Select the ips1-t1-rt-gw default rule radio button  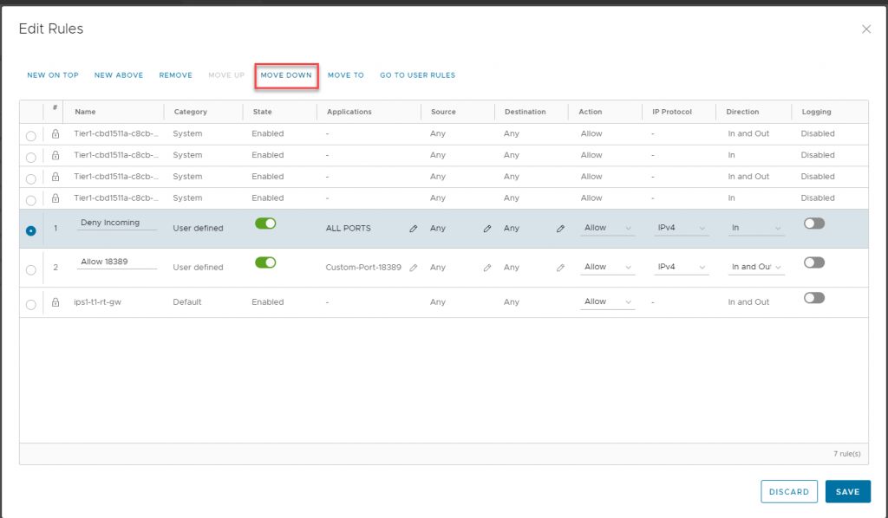tap(31, 304)
